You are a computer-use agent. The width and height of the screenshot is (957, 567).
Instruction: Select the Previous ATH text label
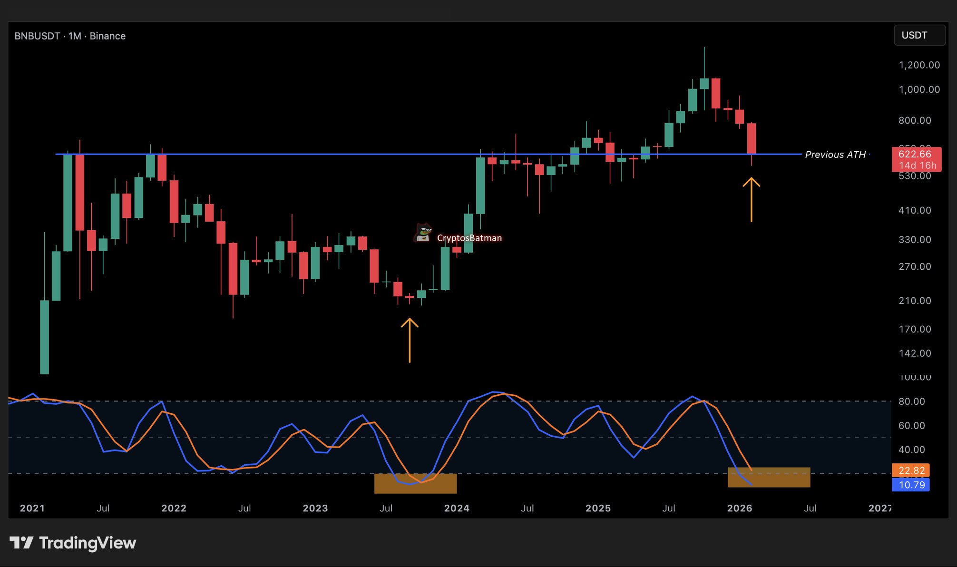835,155
